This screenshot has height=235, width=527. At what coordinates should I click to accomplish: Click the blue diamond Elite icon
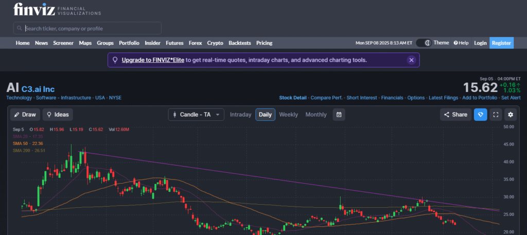tap(480, 115)
